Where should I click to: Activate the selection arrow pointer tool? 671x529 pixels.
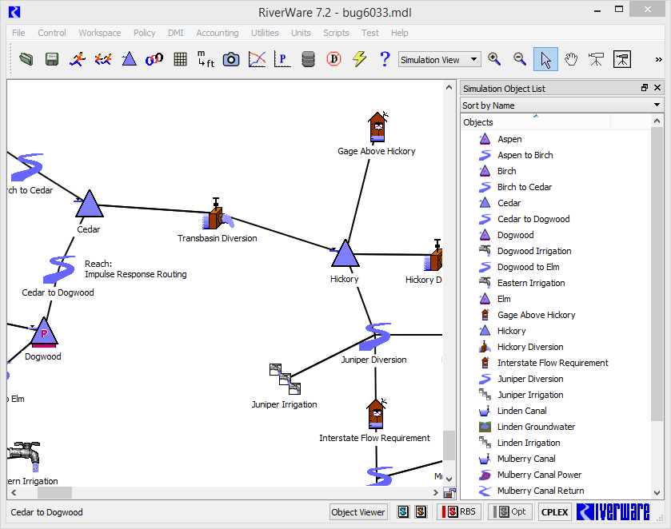coord(545,59)
